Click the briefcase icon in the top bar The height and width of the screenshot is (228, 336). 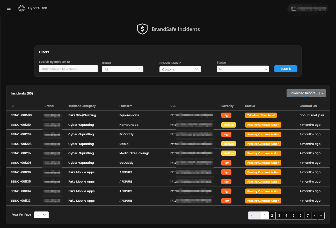[294, 8]
